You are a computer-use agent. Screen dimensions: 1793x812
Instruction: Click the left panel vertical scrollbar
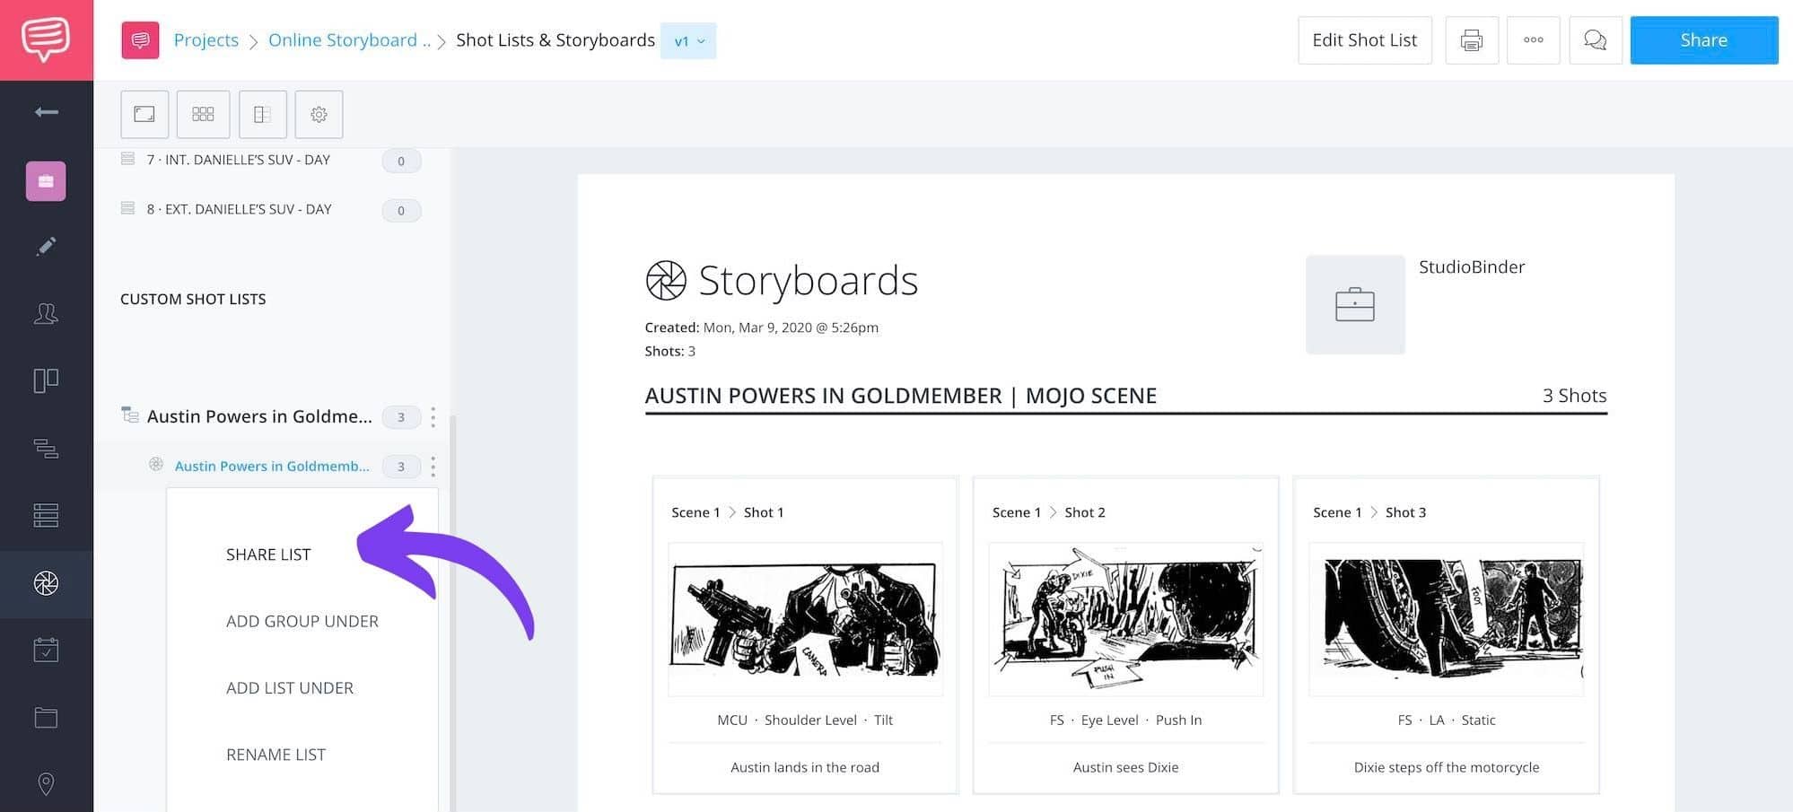452,613
